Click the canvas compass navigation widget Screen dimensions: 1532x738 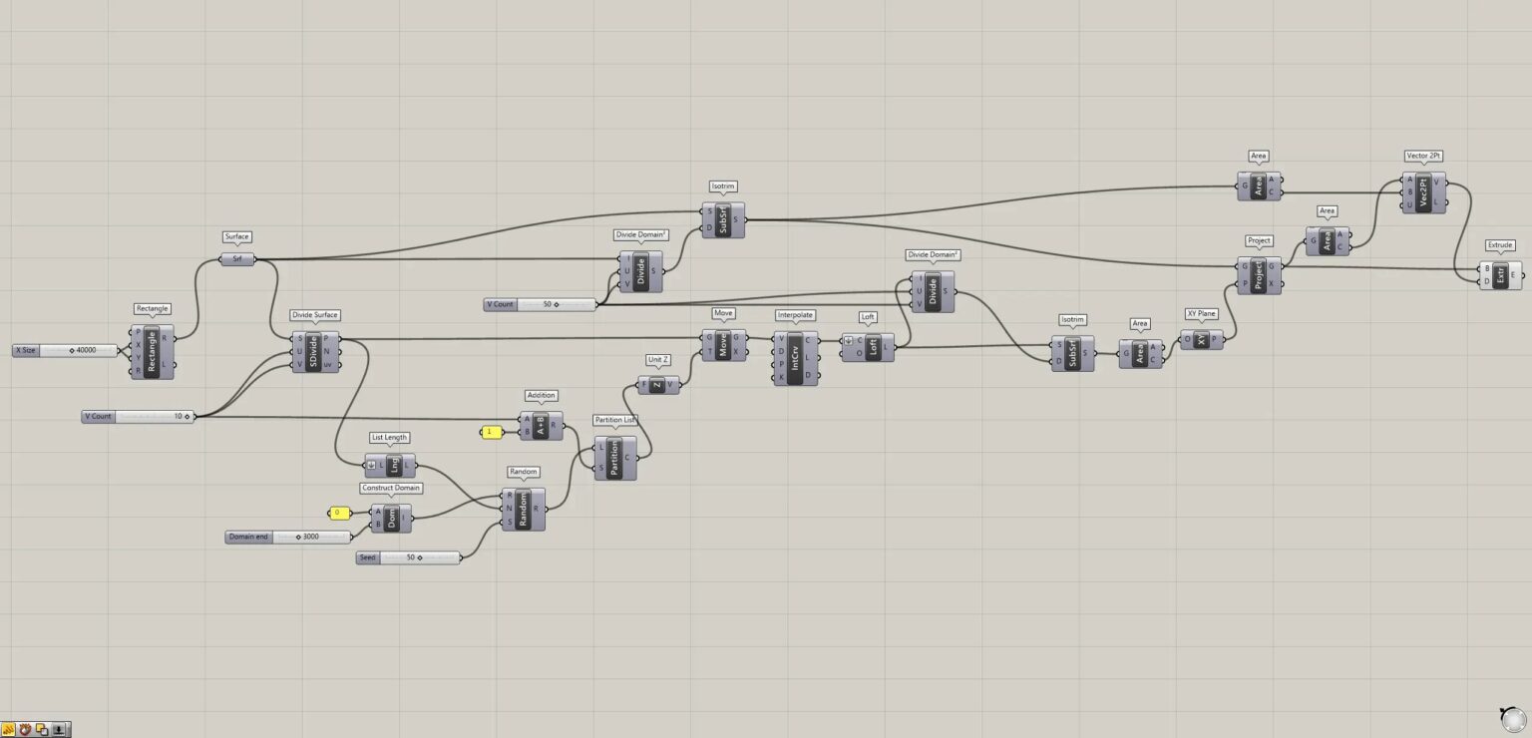pyautogui.click(x=1511, y=718)
